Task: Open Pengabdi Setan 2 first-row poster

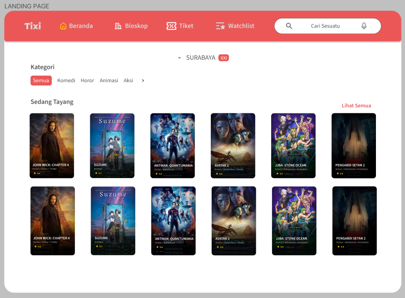Action: coord(354,145)
